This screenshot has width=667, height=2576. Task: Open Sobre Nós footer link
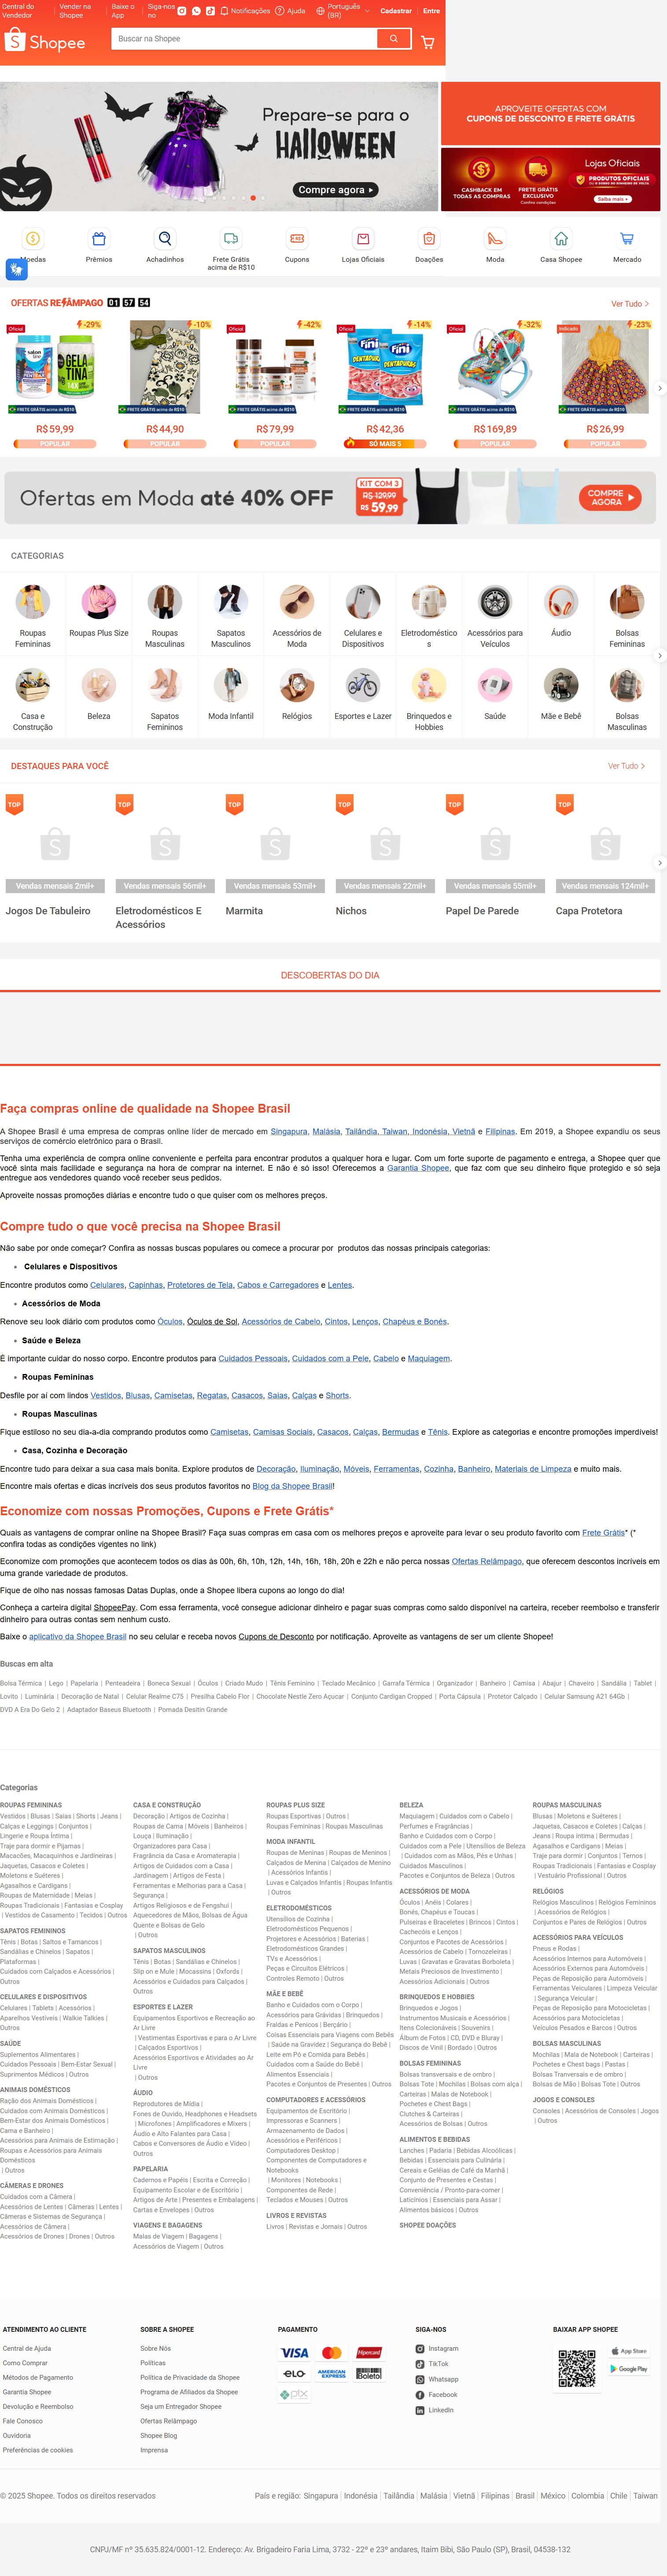155,2349
